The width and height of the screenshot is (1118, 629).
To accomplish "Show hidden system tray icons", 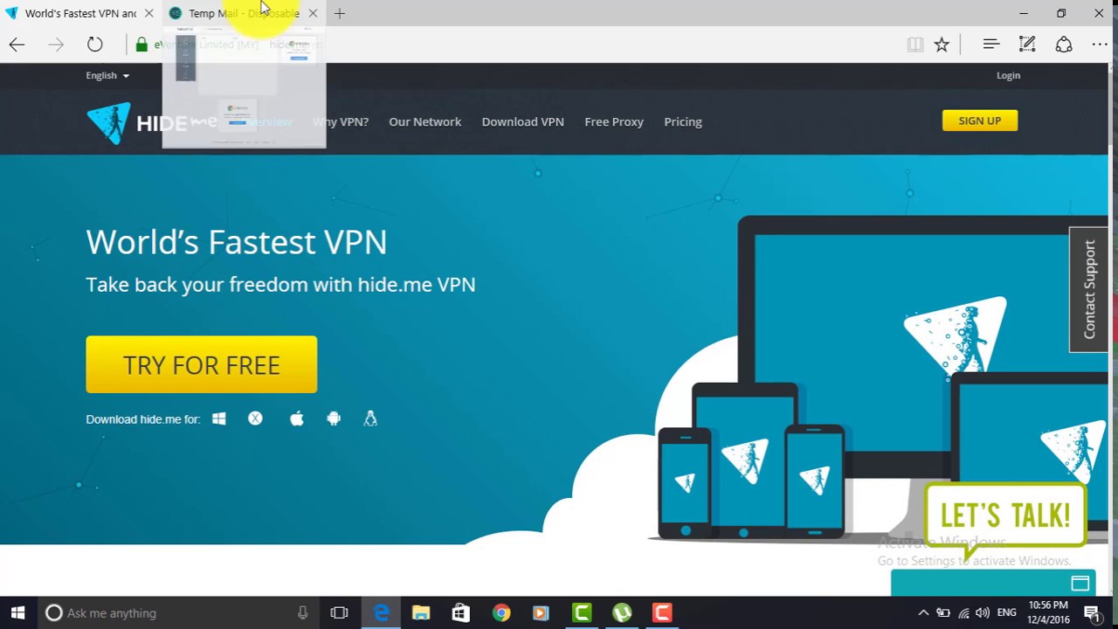I will click(x=923, y=613).
